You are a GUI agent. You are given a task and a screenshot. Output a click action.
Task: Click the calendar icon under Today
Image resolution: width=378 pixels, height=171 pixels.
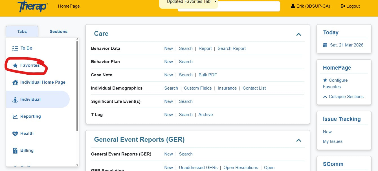tap(325, 45)
